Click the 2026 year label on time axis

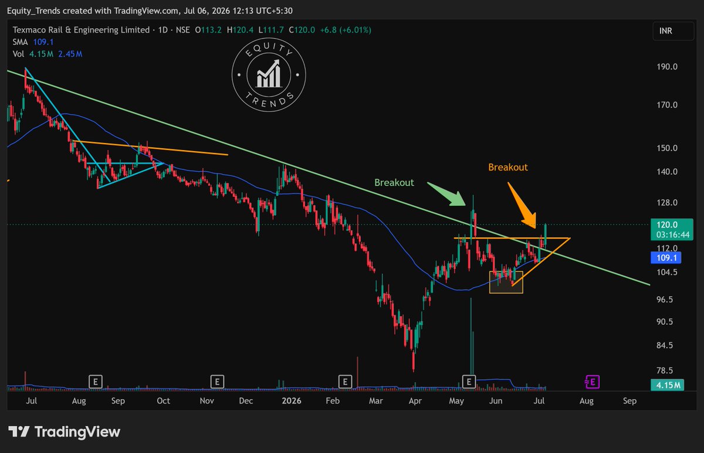[292, 401]
